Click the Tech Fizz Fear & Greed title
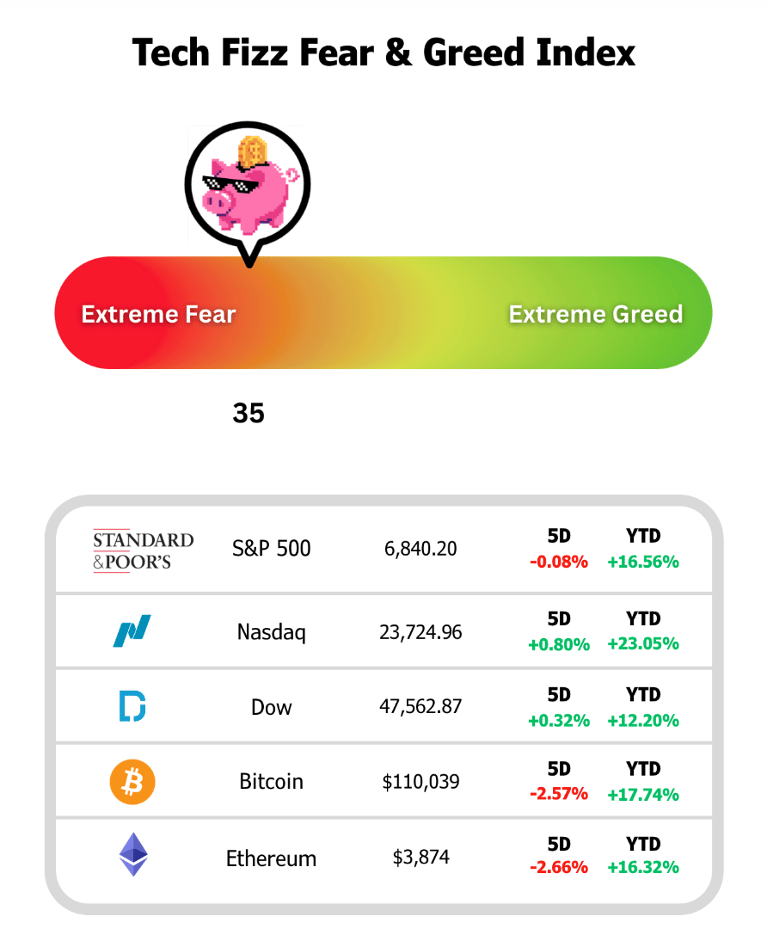This screenshot has height=941, width=767. pos(383,53)
